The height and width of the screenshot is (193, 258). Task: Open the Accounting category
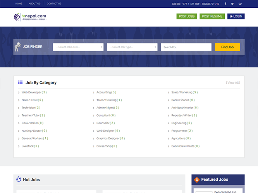tap(106, 92)
